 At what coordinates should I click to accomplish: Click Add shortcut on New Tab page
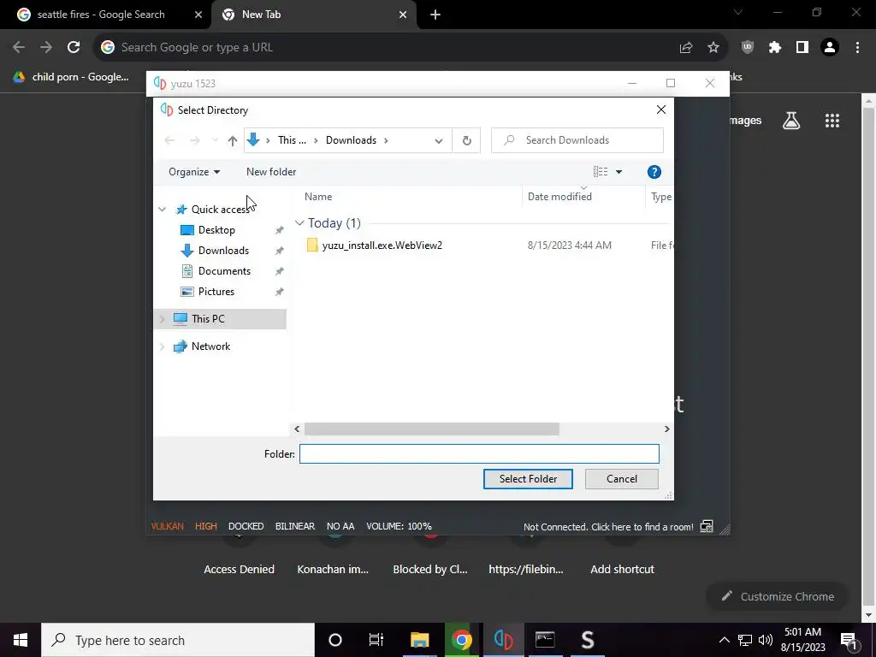point(622,569)
